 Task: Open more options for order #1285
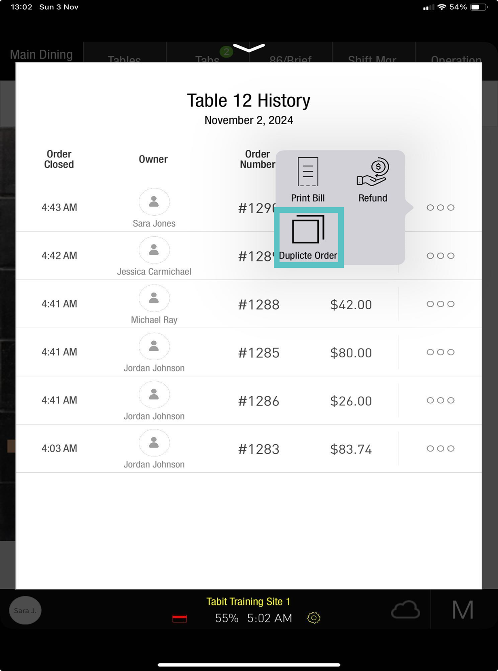(x=441, y=352)
